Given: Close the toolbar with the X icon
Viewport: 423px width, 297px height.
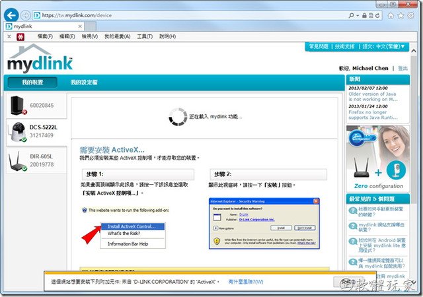Looking at the screenshot, I should (9, 36).
